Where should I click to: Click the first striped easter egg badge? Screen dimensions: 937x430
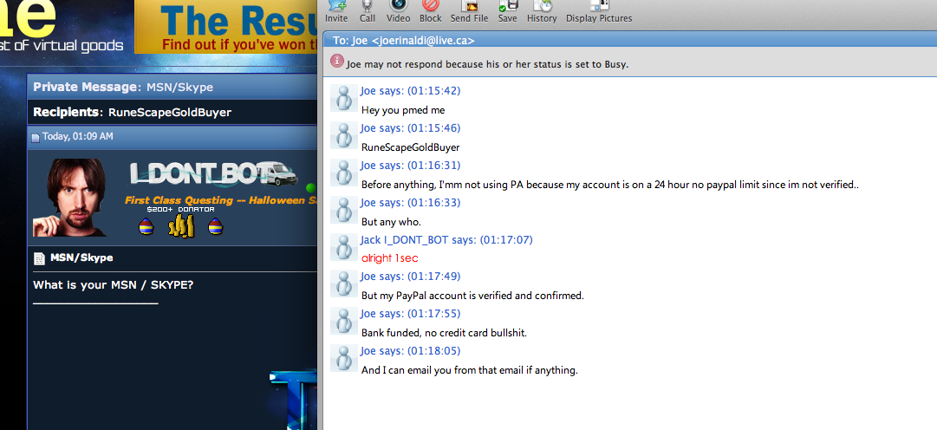point(146,226)
